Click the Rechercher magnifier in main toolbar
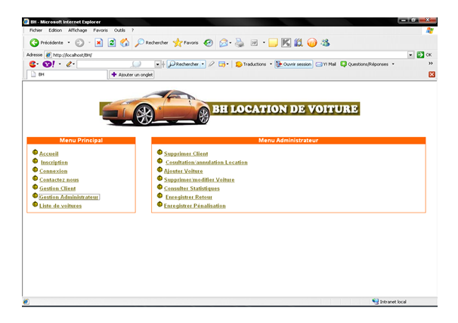The width and height of the screenshot is (458, 323). pos(151,42)
